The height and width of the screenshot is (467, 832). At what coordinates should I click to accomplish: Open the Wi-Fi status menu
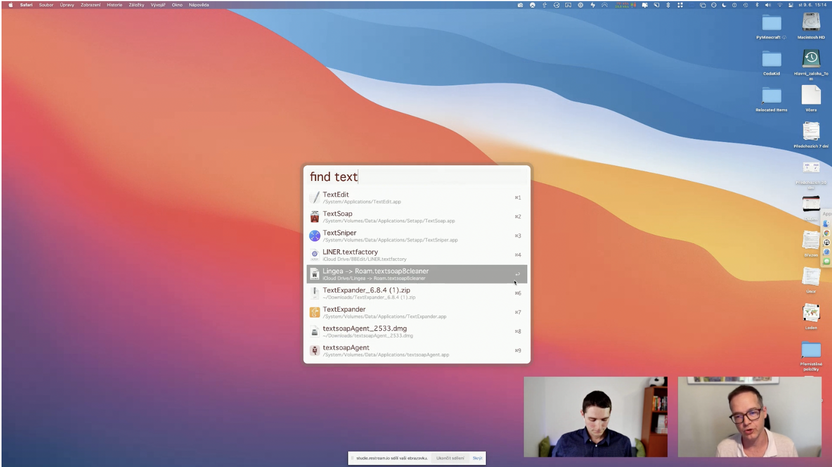[x=779, y=5]
